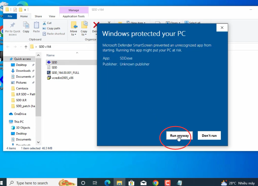The image size is (258, 186).
Task: Open Task View from the taskbar
Action: coord(95,183)
